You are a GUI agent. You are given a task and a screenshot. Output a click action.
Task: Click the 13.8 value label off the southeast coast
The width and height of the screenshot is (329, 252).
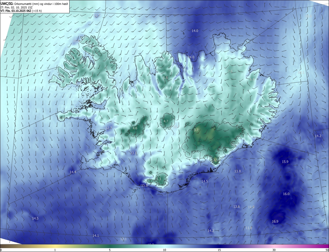[x=237, y=171]
